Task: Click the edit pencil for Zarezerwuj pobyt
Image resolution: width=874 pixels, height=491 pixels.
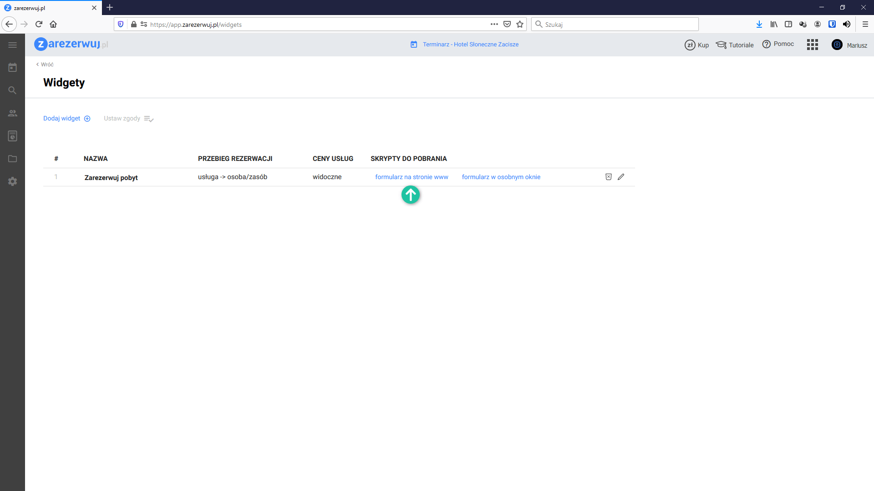Action: [621, 177]
